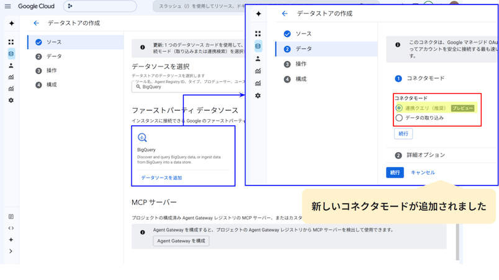
Task: Click the info icon in the Agent Gateway notice
Action: 143,232
